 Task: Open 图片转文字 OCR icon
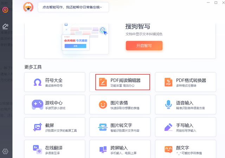(103, 127)
